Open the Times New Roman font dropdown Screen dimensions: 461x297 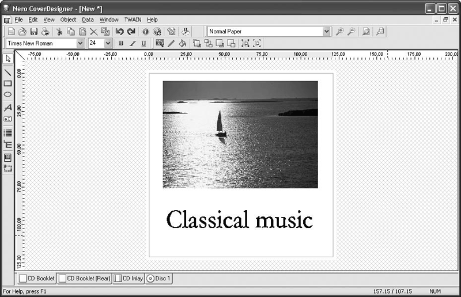pyautogui.click(x=80, y=43)
